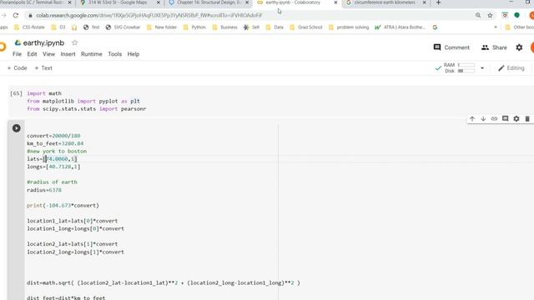This screenshot has width=534, height=300.
Task: Close the earthy.ipynb Colaboratory tab
Action: click(335, 2)
